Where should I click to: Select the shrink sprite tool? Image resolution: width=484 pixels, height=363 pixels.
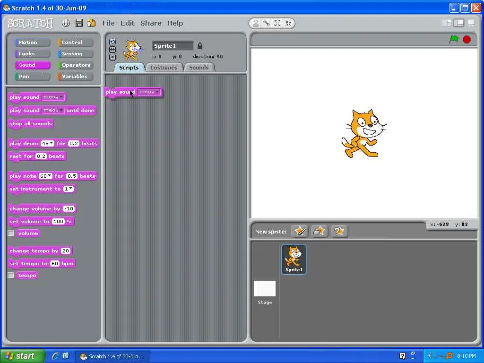coord(288,23)
